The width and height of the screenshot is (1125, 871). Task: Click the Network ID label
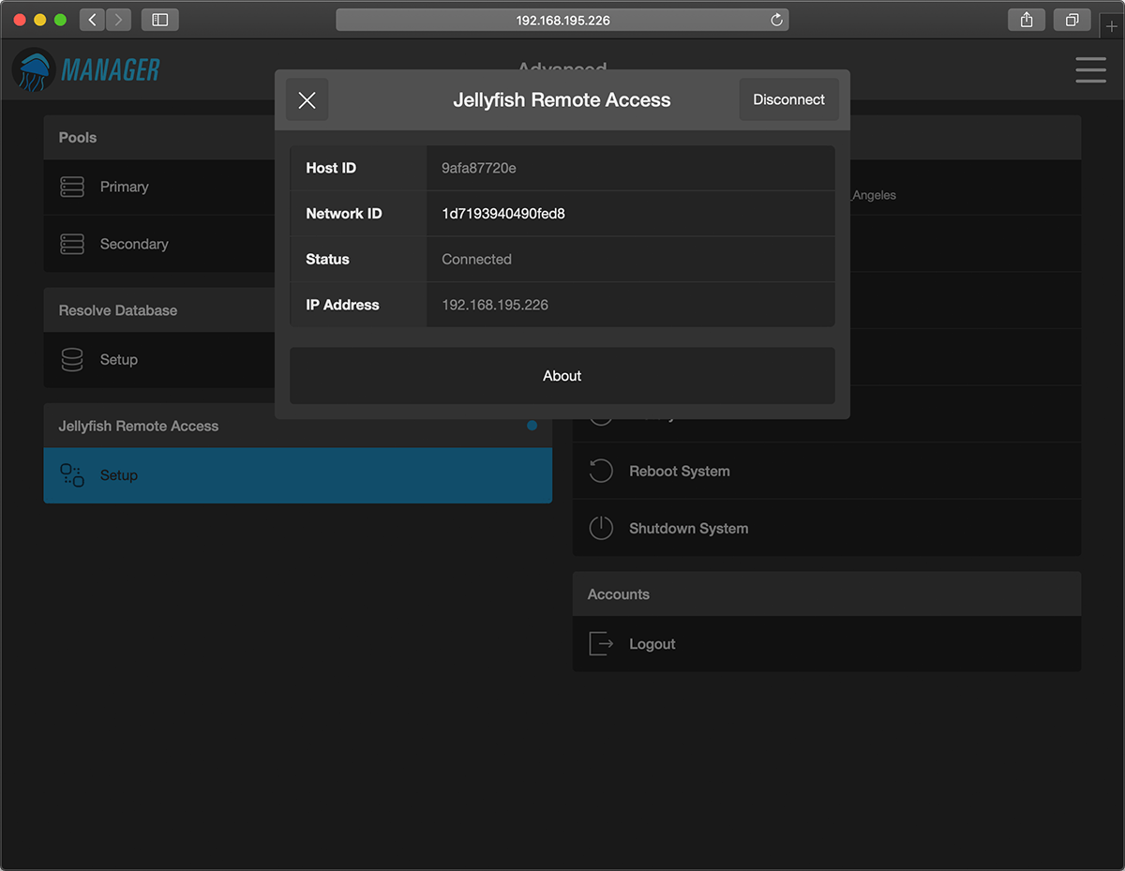[344, 214]
